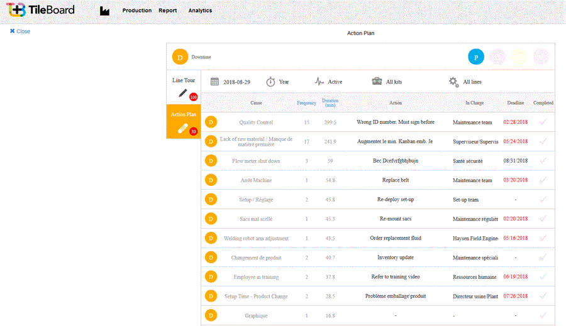Mark Sacs mal scellé row completed
The width and height of the screenshot is (566, 326).
543,219
